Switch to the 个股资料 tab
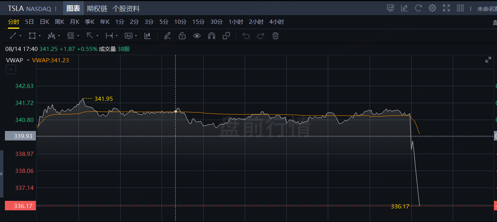Screen dimensions: 497x222 [126, 8]
